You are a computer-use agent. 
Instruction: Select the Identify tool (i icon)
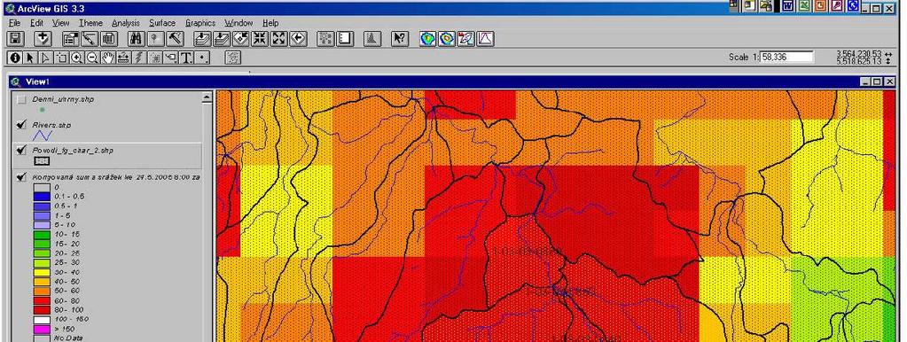pyautogui.click(x=15, y=58)
